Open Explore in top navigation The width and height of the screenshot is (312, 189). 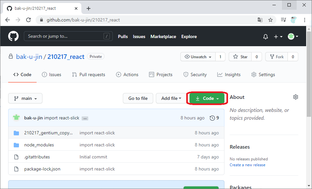[189, 37]
